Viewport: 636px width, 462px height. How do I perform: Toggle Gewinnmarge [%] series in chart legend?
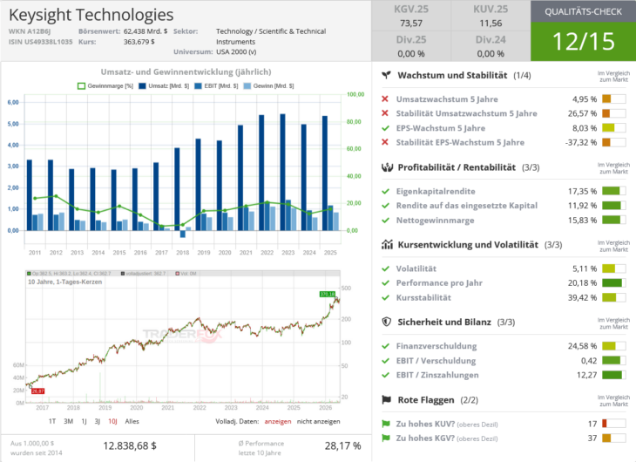point(105,86)
